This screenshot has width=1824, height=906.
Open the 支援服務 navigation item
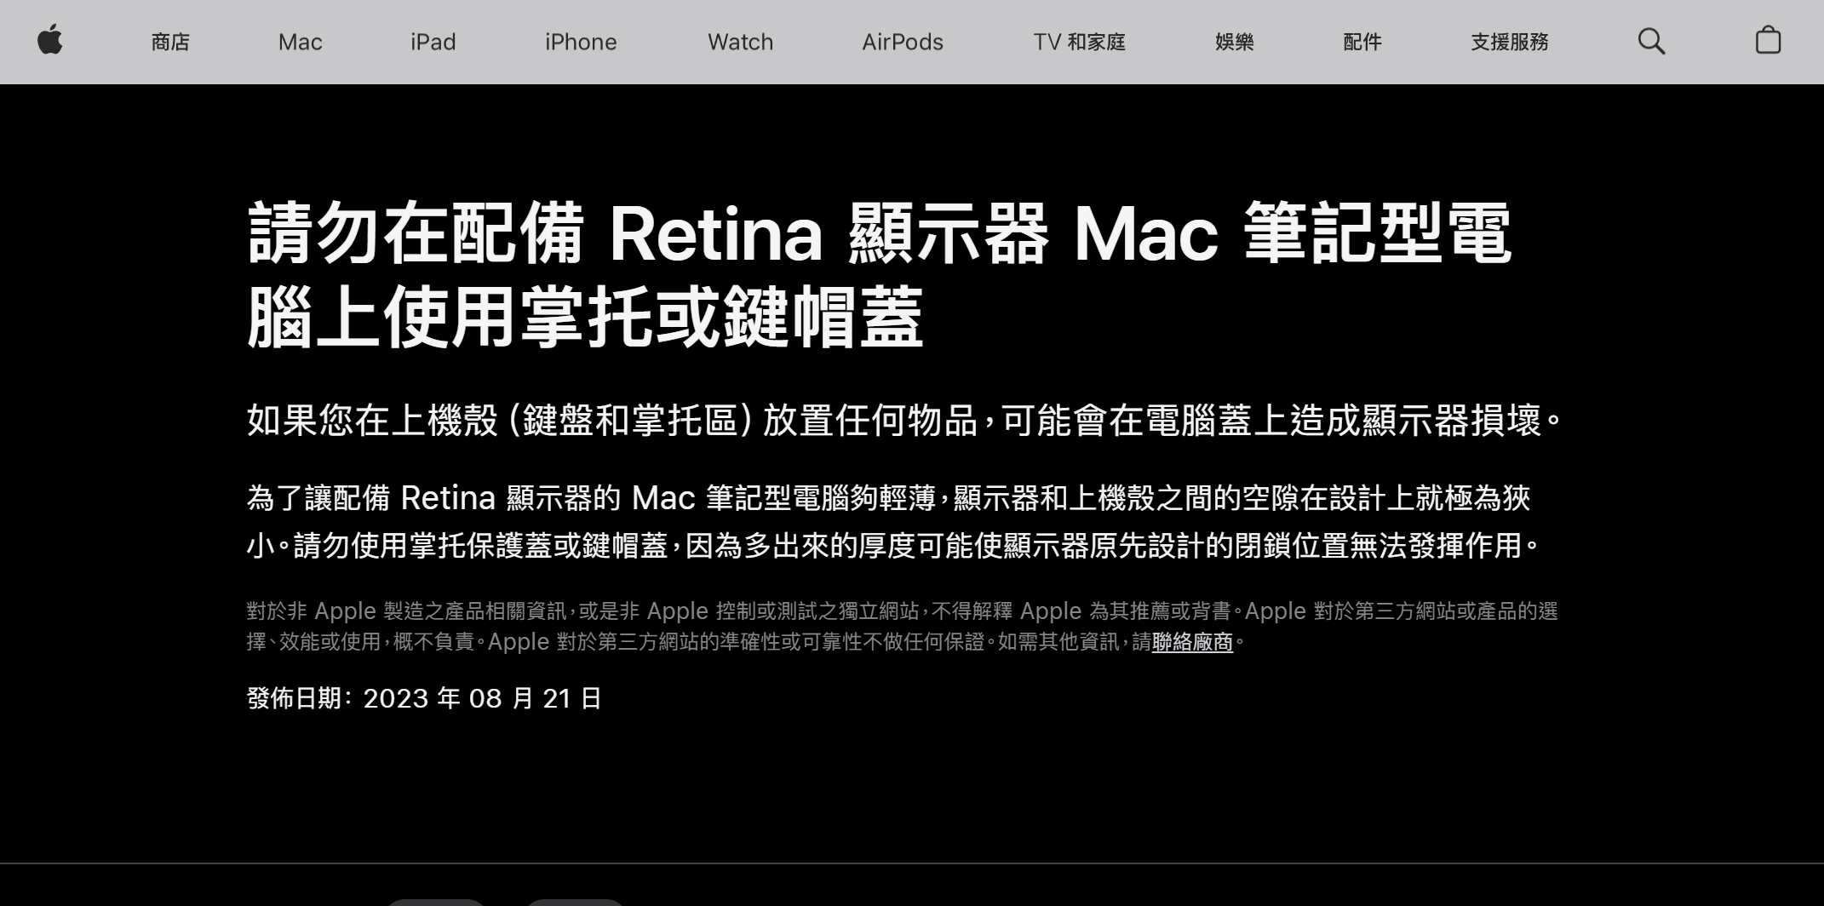click(x=1509, y=42)
